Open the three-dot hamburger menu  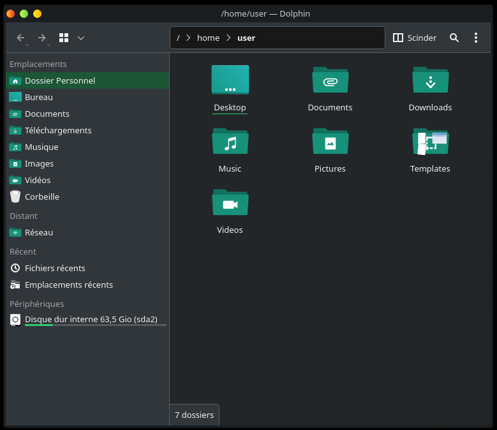476,38
